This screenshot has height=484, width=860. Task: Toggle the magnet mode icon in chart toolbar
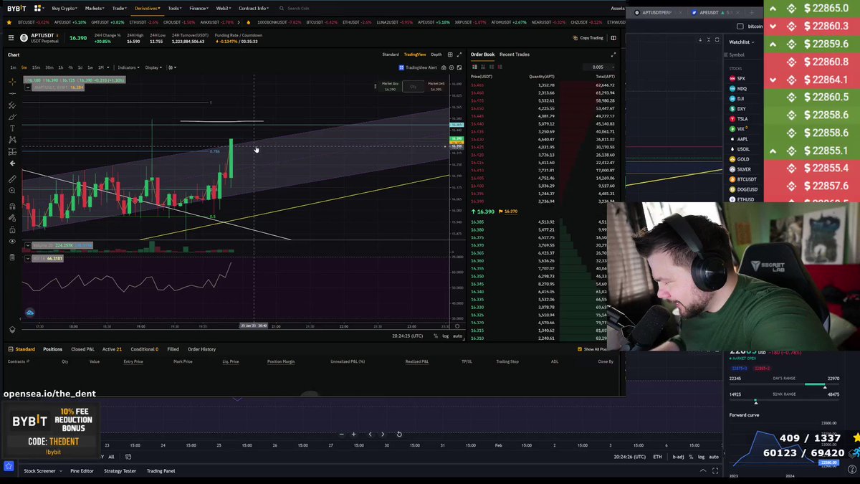(12, 206)
